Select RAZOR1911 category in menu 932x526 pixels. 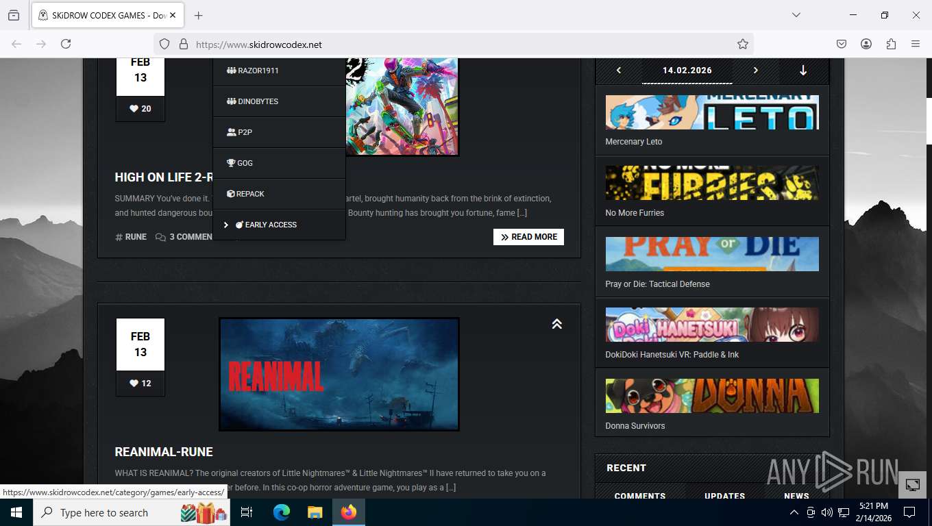coord(279,71)
